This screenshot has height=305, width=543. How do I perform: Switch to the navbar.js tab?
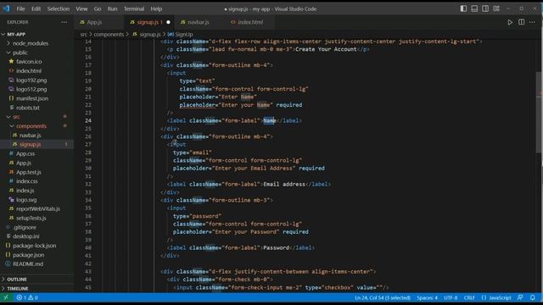[x=199, y=22]
